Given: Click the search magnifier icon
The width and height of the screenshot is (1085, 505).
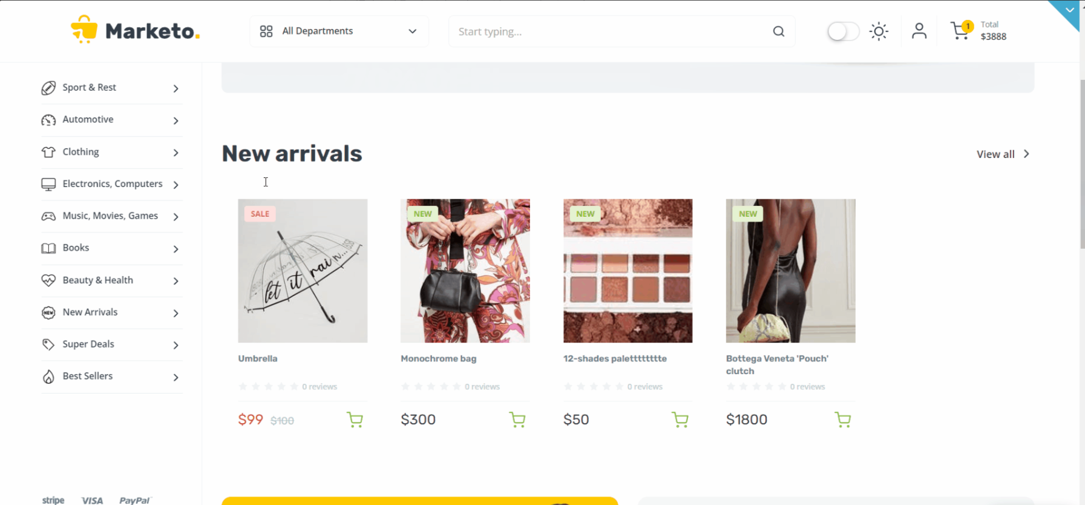Looking at the screenshot, I should tap(779, 31).
